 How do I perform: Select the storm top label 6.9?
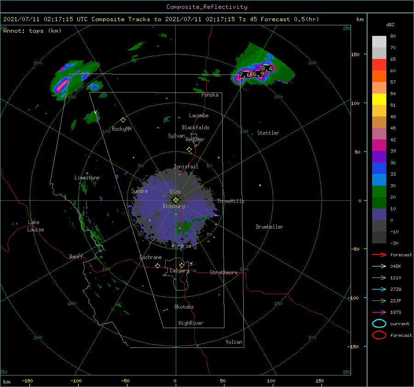click(258, 74)
